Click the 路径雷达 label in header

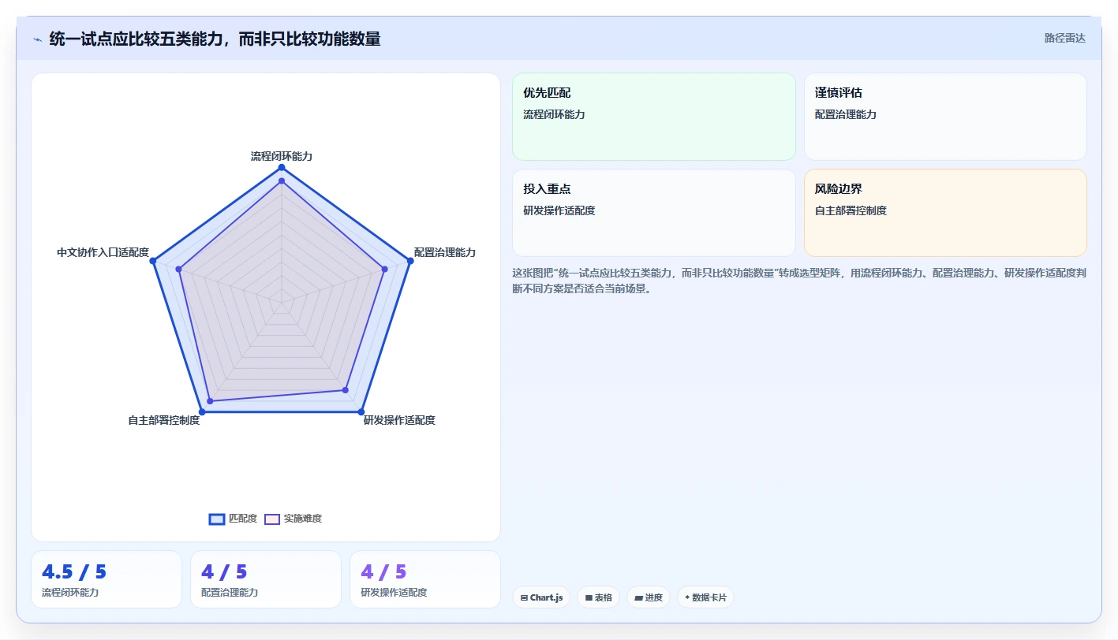(x=1065, y=38)
